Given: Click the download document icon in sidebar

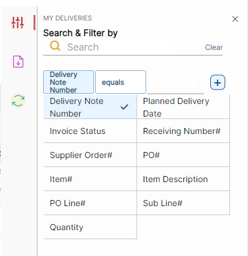Looking at the screenshot, I should click(x=18, y=61).
